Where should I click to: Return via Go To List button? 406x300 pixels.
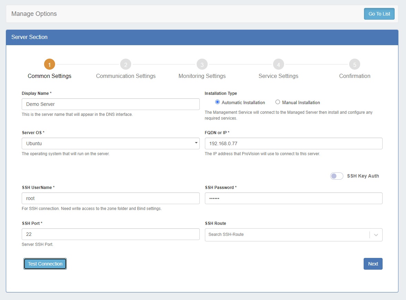(379, 14)
